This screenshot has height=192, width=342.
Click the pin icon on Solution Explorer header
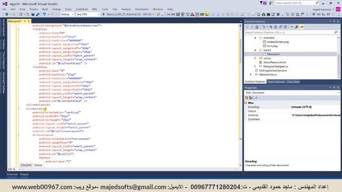point(334,21)
